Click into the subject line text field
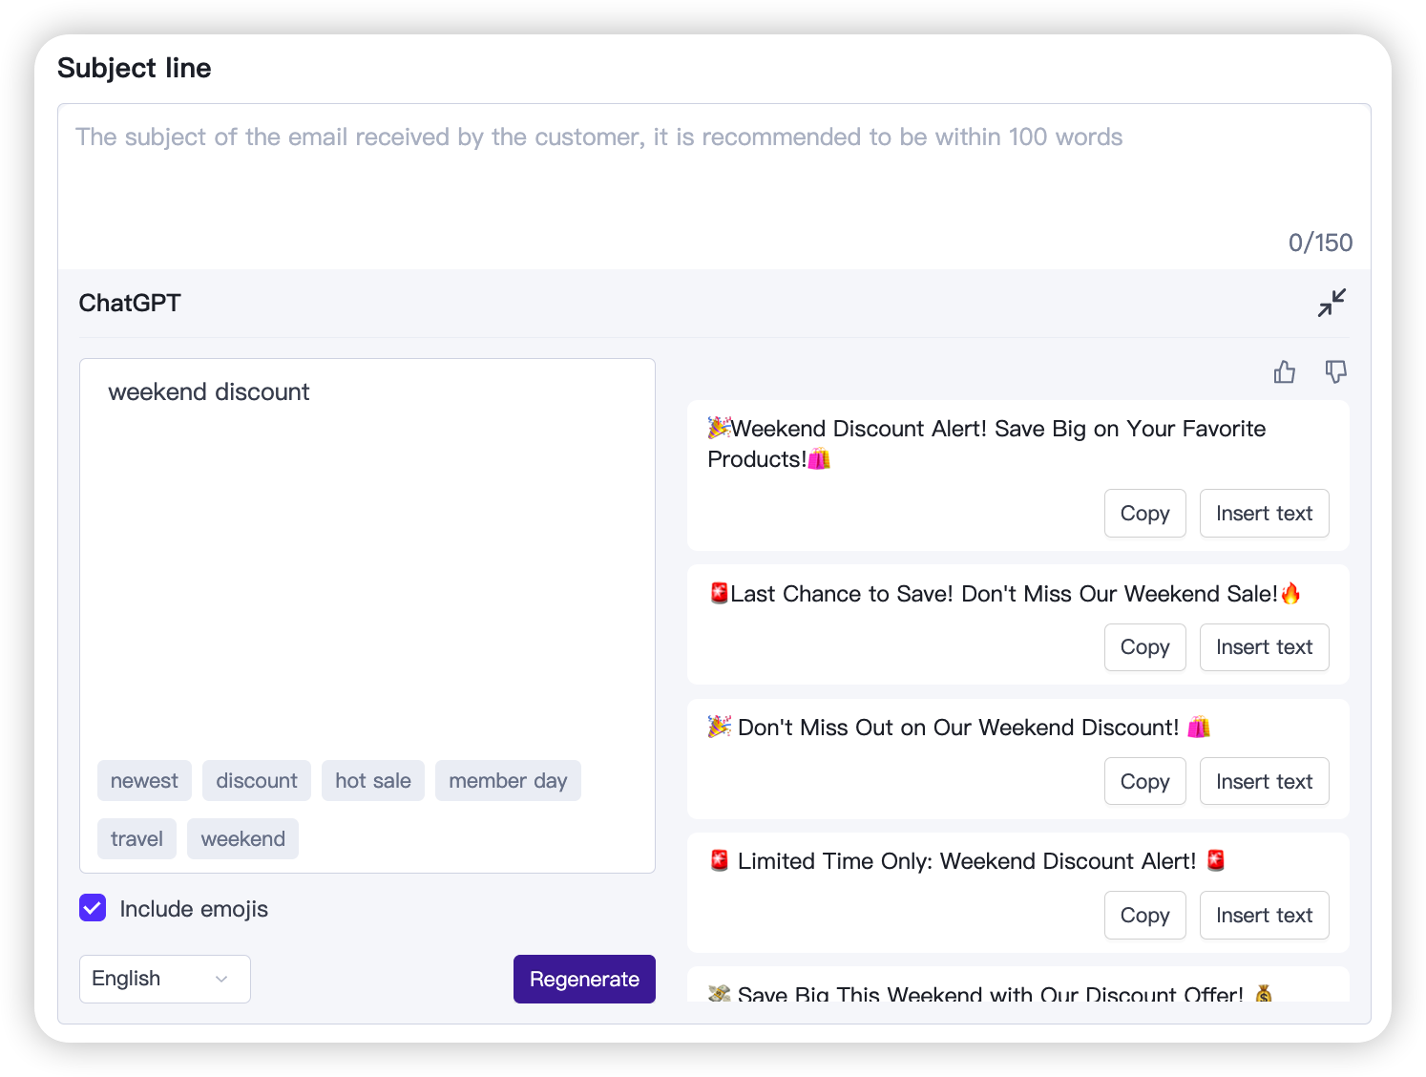Screen dimensions: 1426x1077 (x=714, y=186)
